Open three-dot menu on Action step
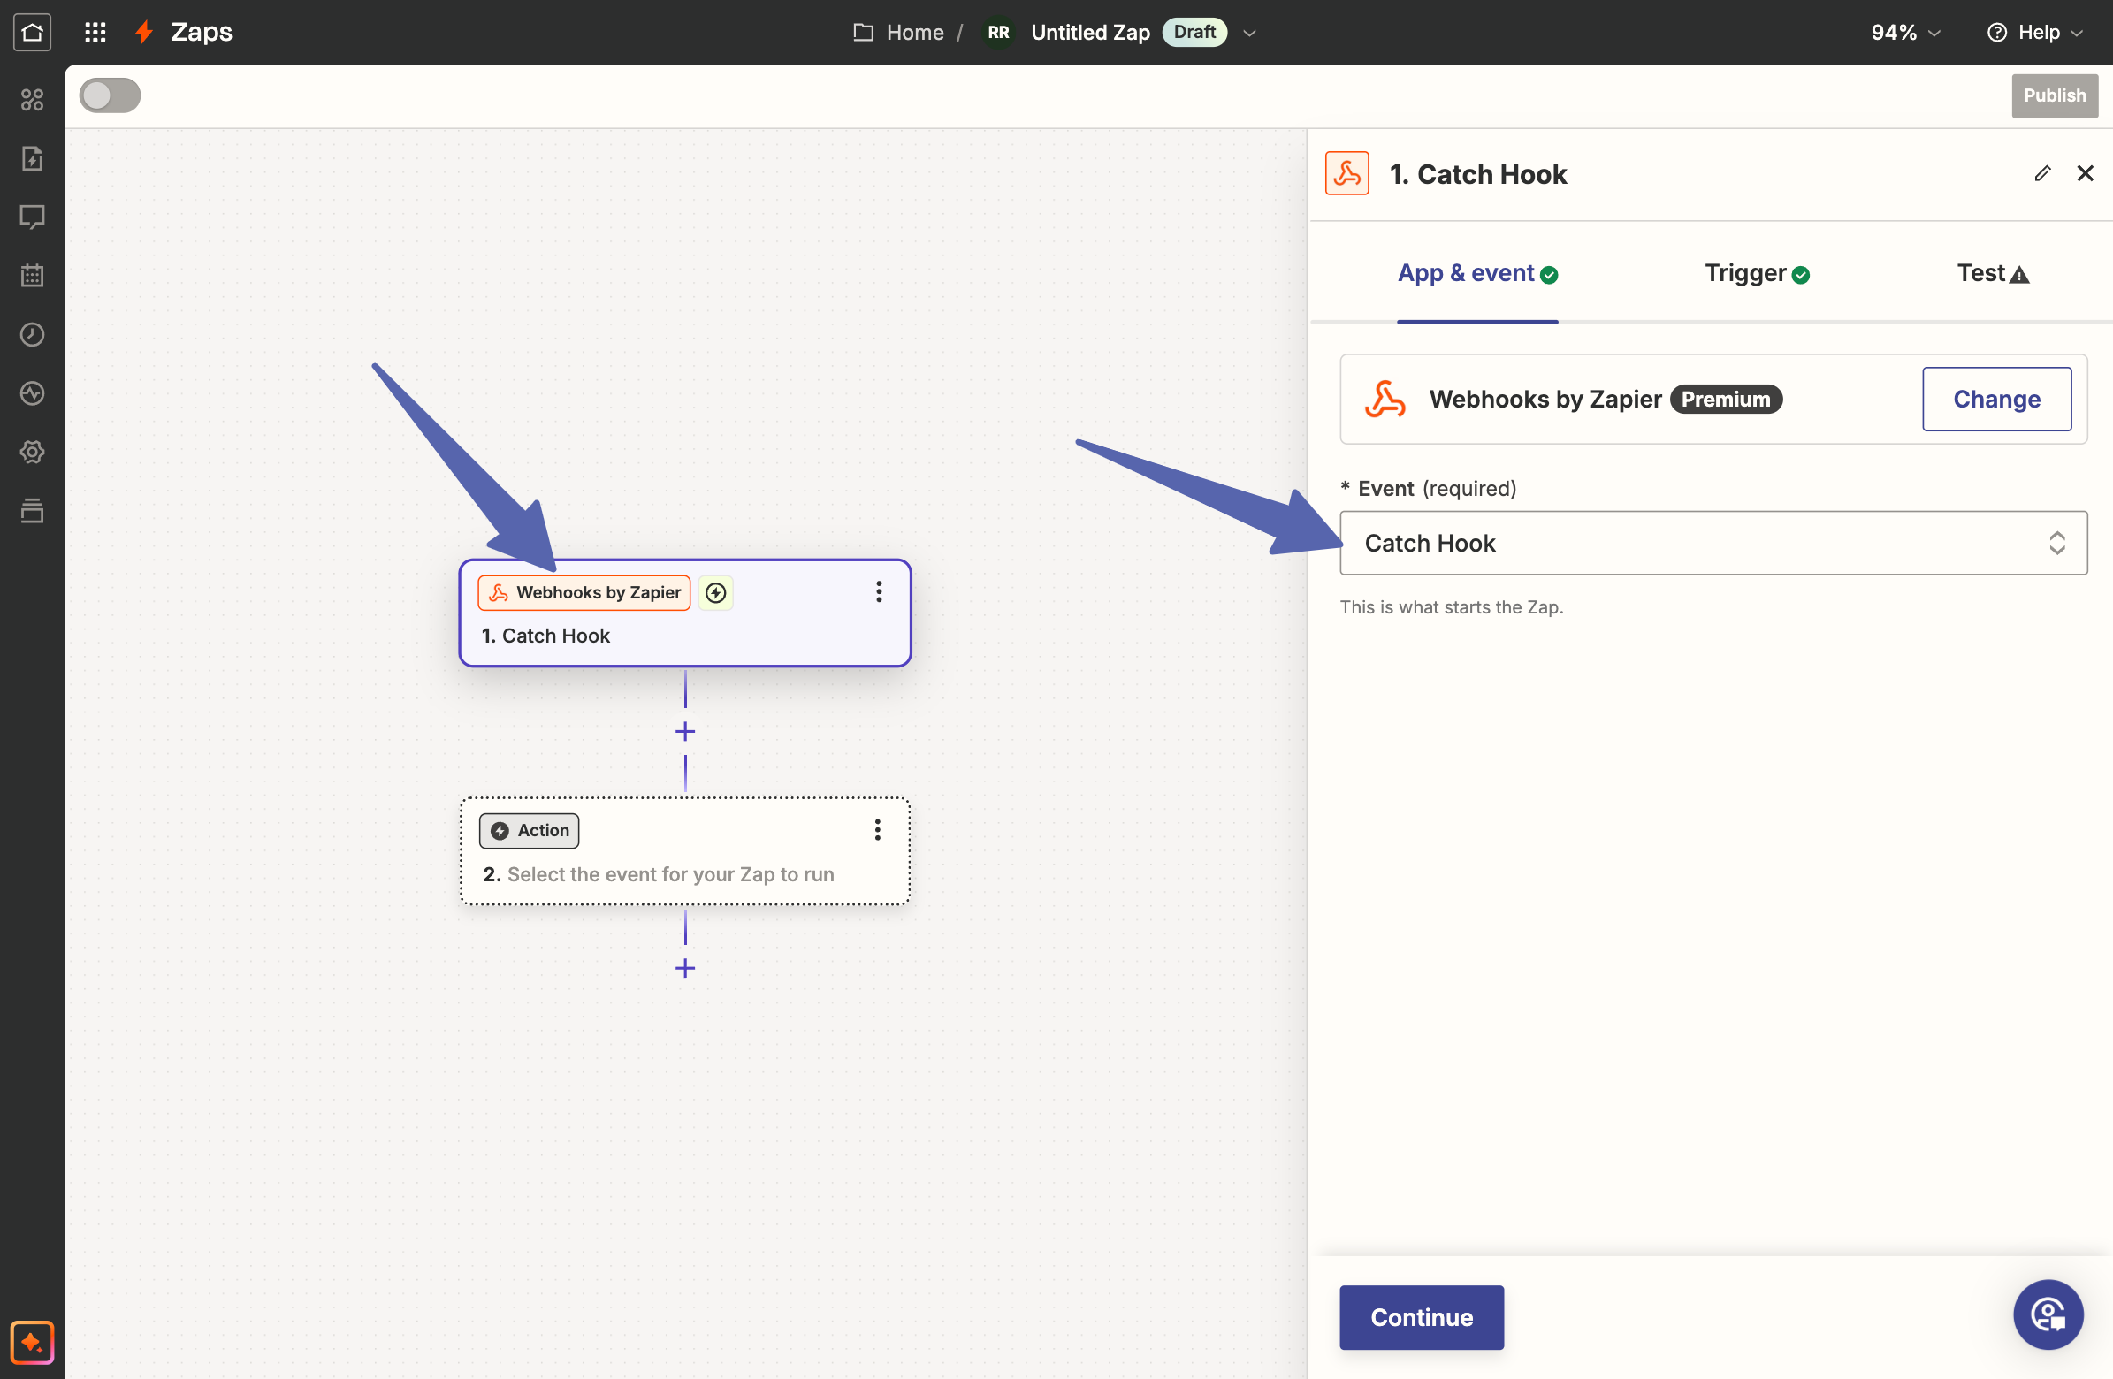Screen dimensions: 2113x1379 tap(877, 830)
